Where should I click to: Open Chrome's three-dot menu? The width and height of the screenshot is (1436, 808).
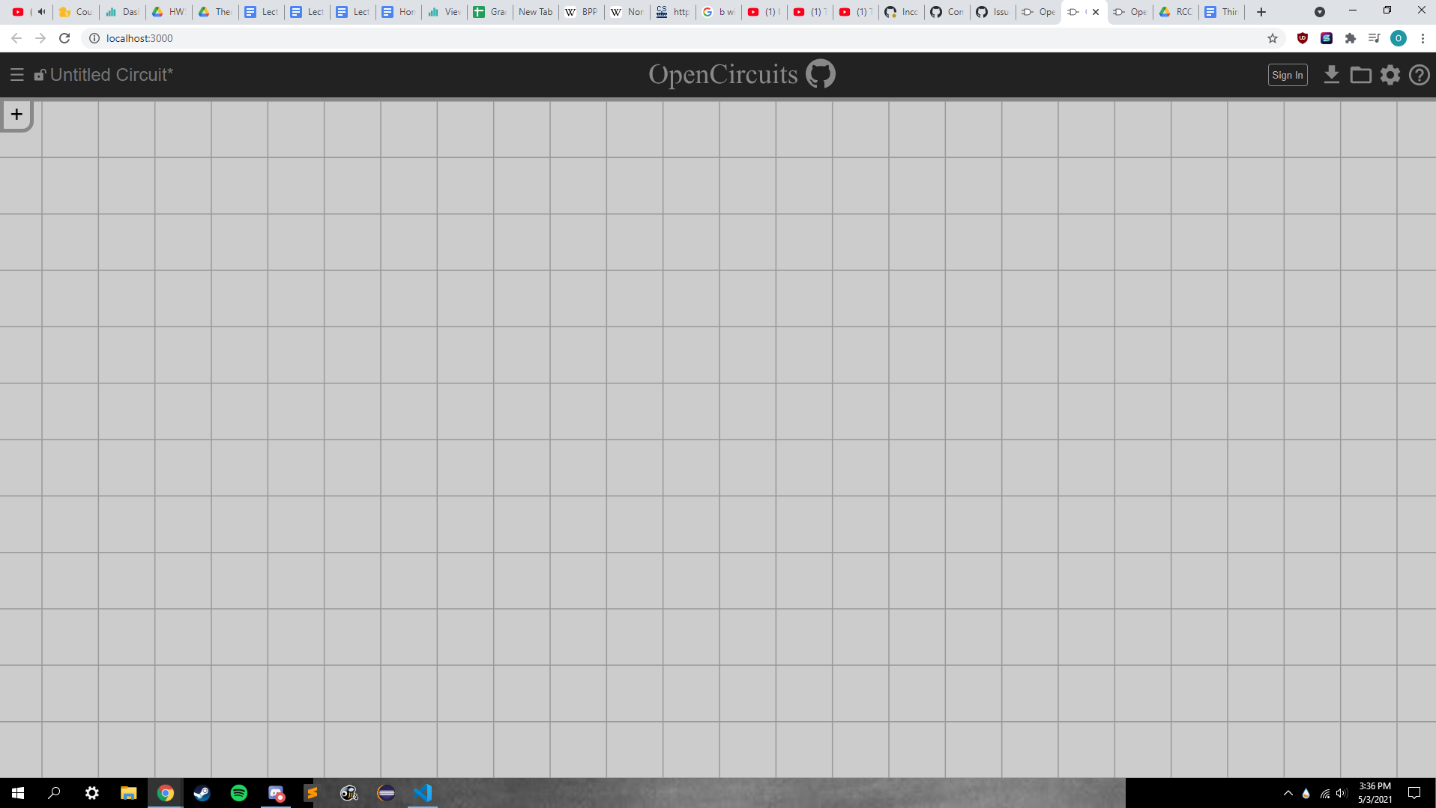(1423, 38)
